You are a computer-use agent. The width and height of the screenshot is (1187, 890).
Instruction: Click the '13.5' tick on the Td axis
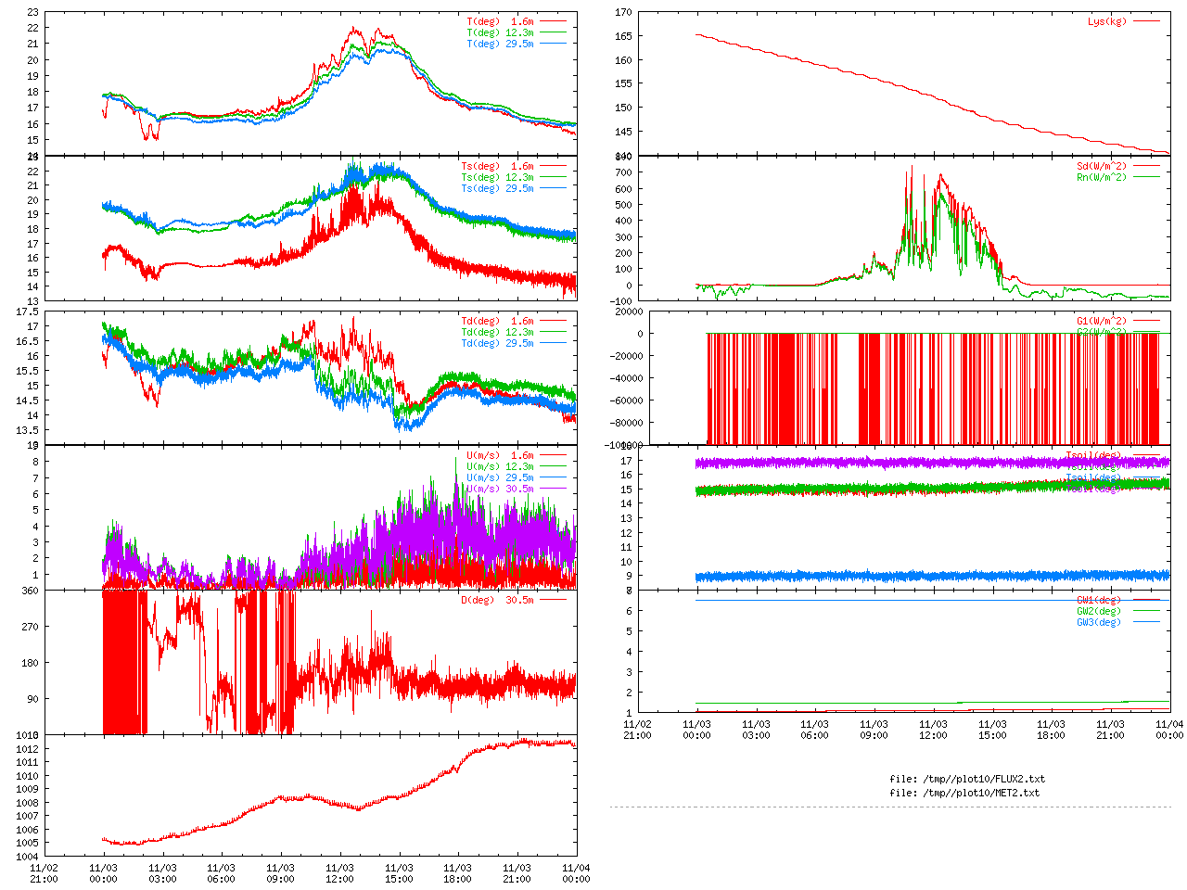coord(28,431)
